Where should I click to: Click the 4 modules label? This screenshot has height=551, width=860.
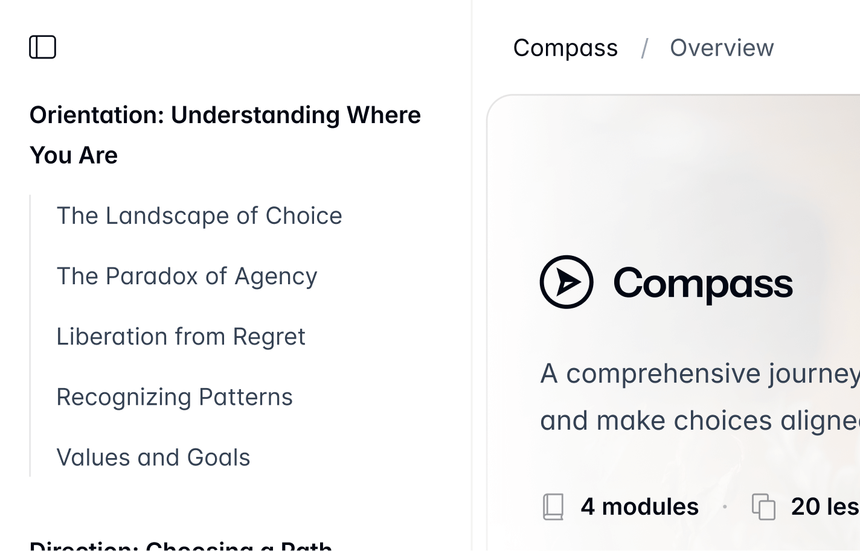(640, 506)
